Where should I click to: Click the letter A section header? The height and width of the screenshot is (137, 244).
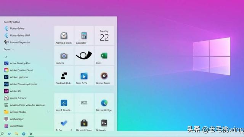coord(6,57)
